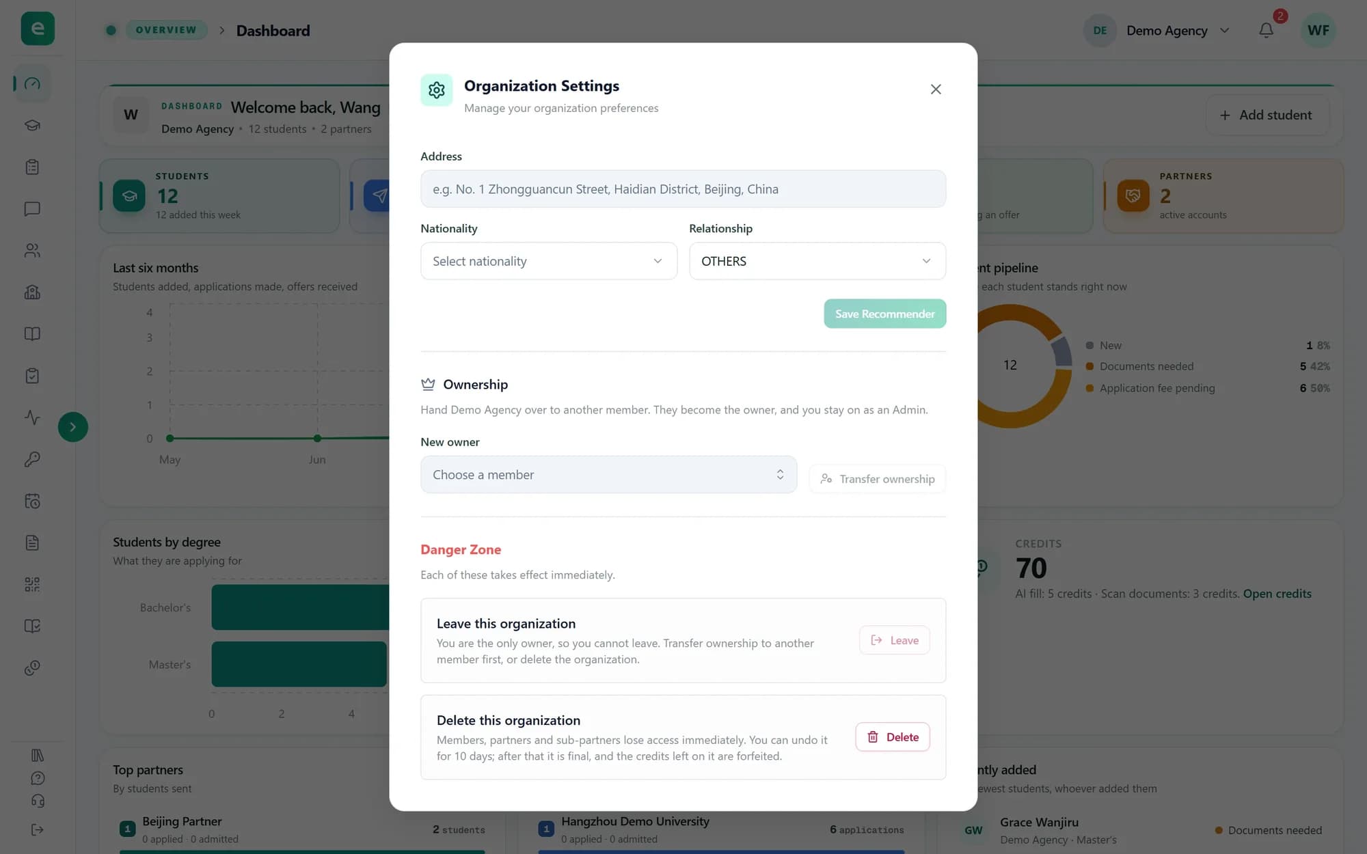Open the dashboard gauge icon in sidebar
Image resolution: width=1367 pixels, height=854 pixels.
[x=32, y=84]
